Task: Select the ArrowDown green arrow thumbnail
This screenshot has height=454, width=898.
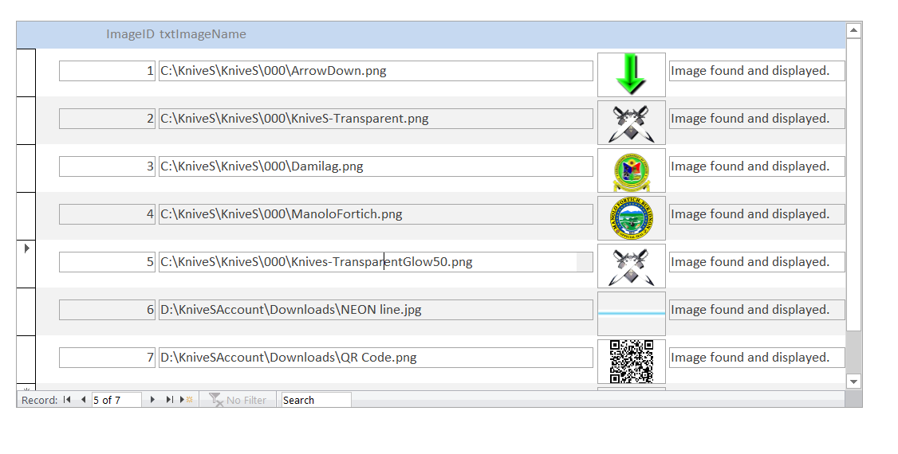Action: click(x=631, y=74)
